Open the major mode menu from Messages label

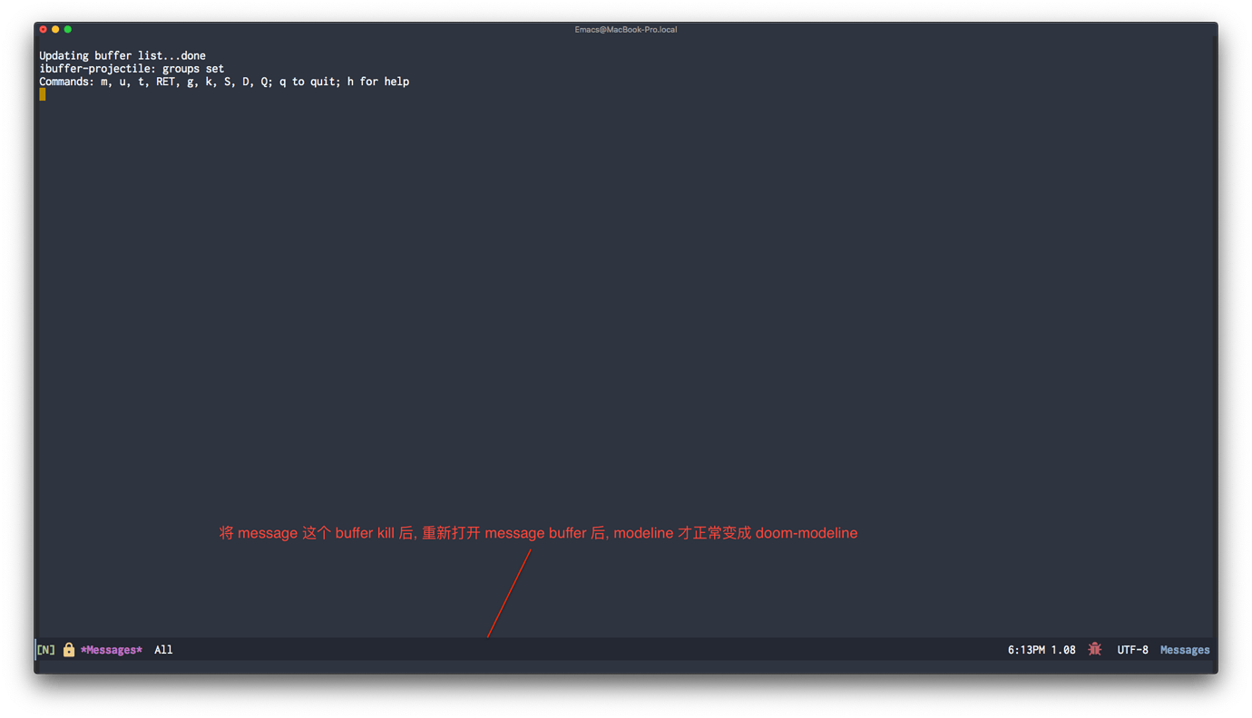tap(1185, 649)
